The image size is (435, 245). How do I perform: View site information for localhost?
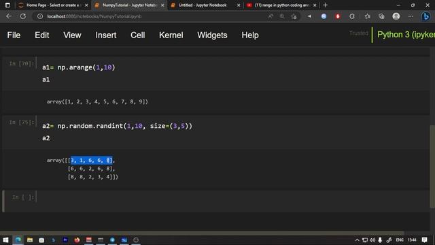click(x=40, y=16)
